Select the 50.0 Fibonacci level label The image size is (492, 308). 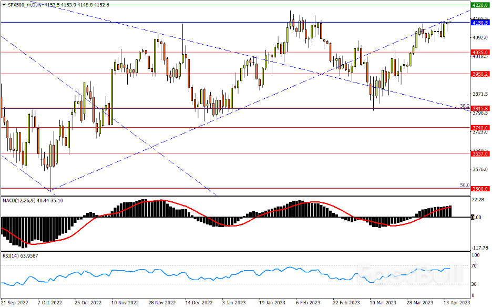465,185
